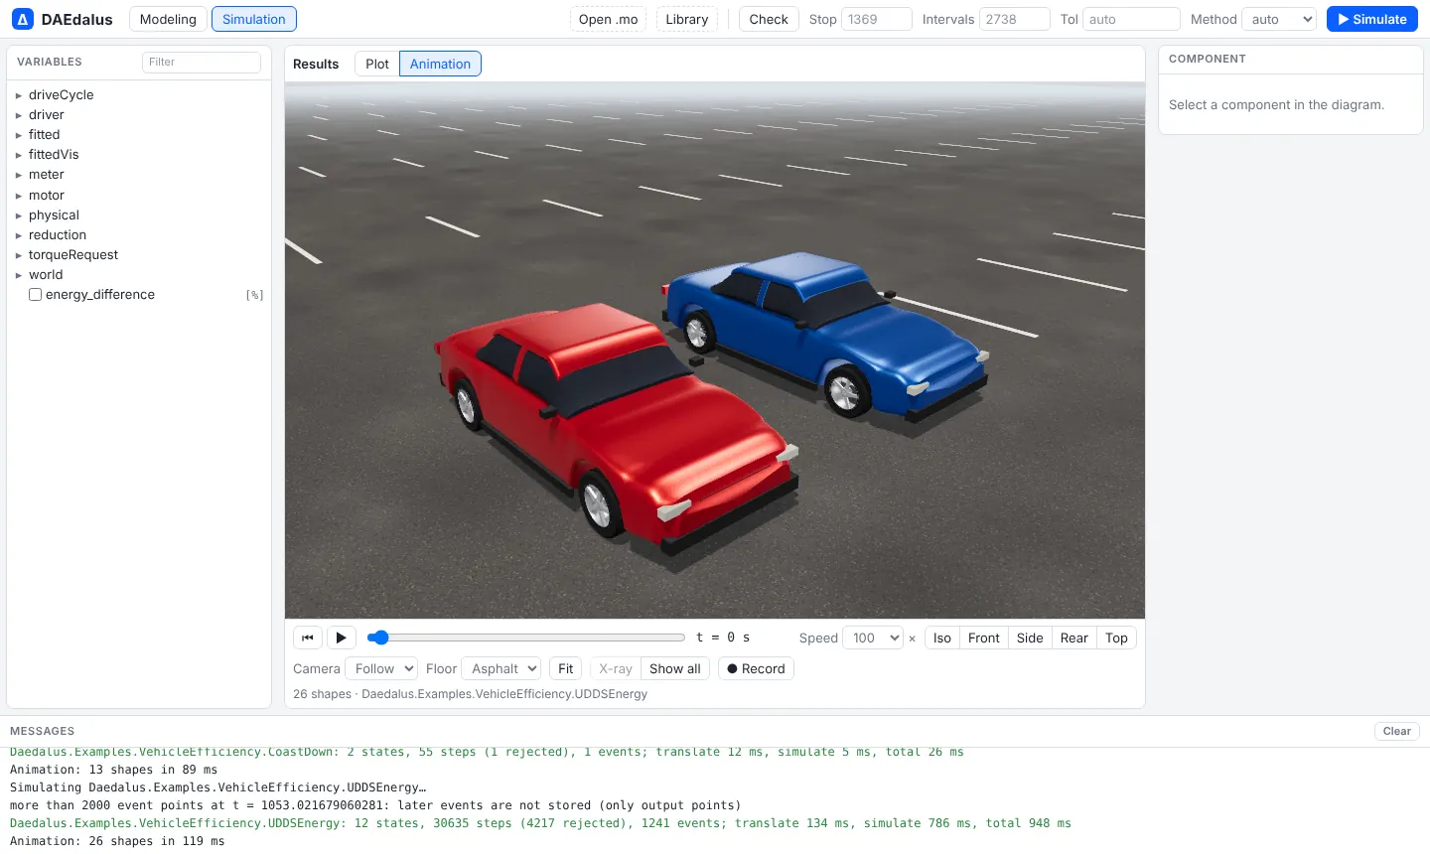
Task: Set camera to Iso view
Action: 942,638
